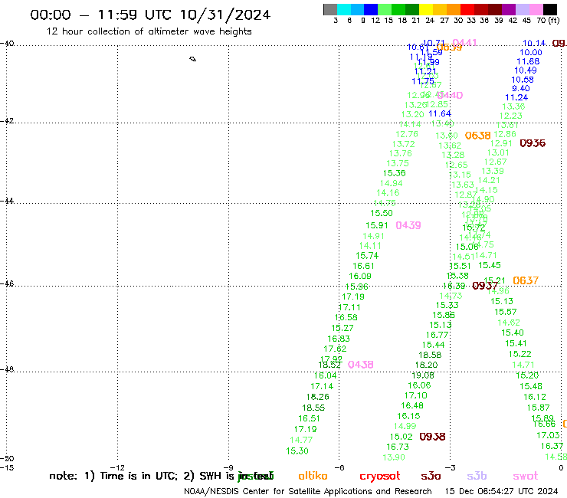Click the longitude axis label -9

[x=228, y=467]
